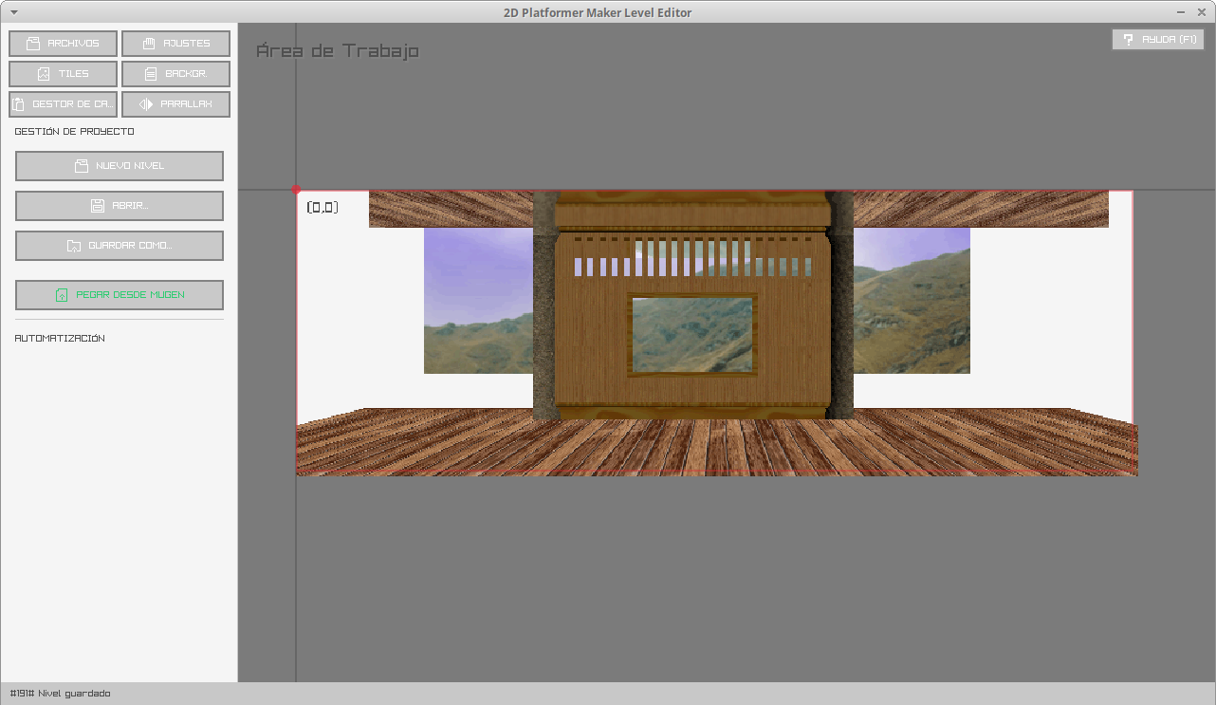1216x705 pixels.
Task: Open the BACKGR. tab
Action: pos(175,74)
